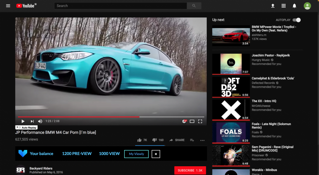Switch the player to theater mode
Screen dimensions: 319x175
point(192,121)
